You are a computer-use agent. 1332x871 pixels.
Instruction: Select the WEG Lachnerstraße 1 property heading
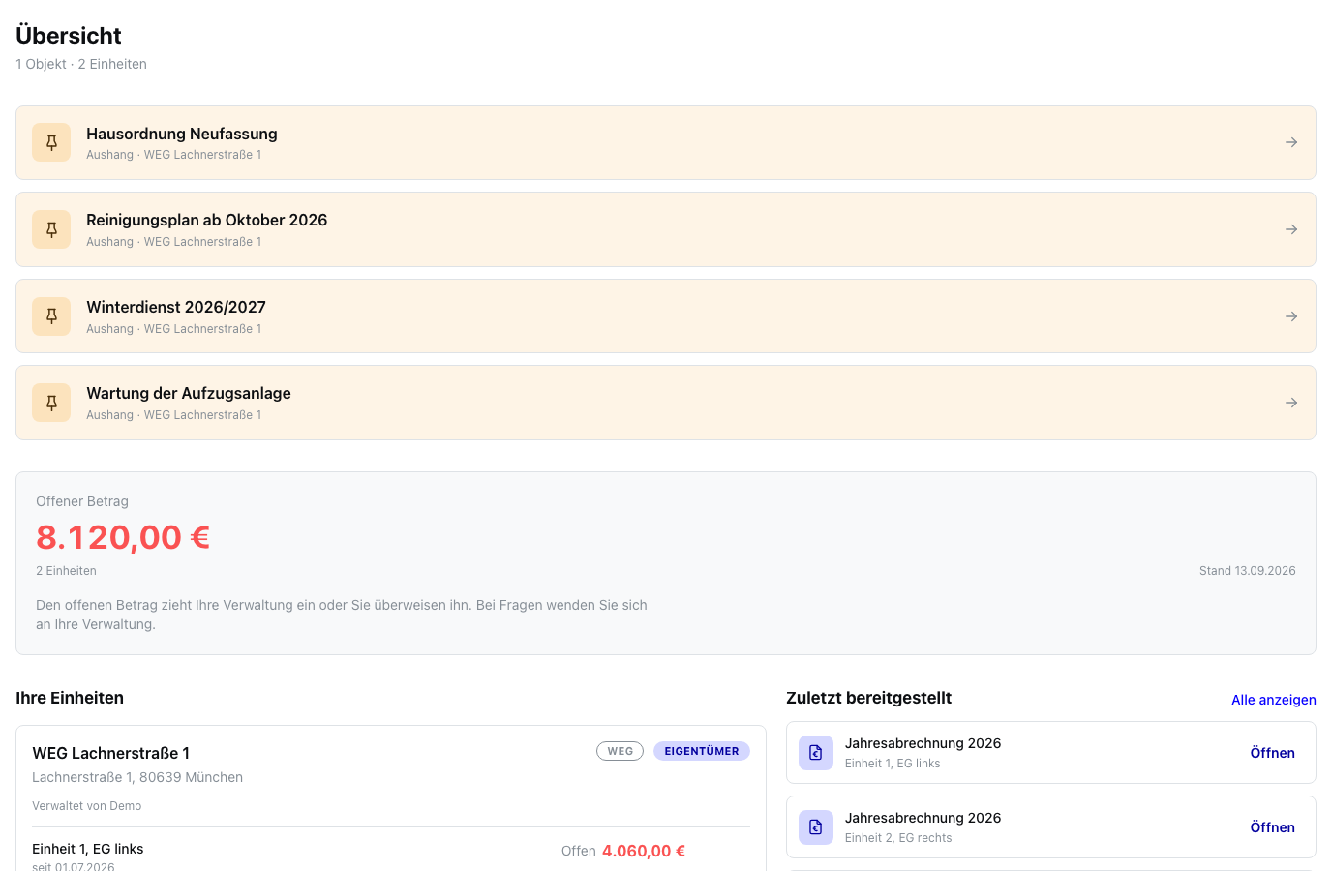(x=111, y=753)
